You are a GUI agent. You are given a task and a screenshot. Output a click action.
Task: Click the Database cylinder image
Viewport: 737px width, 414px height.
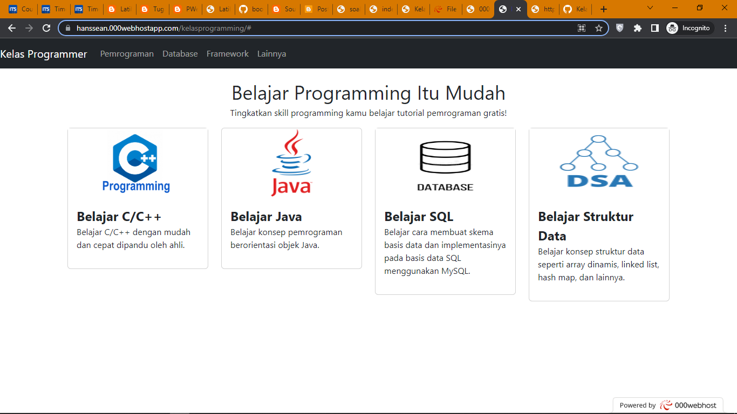[x=445, y=166]
